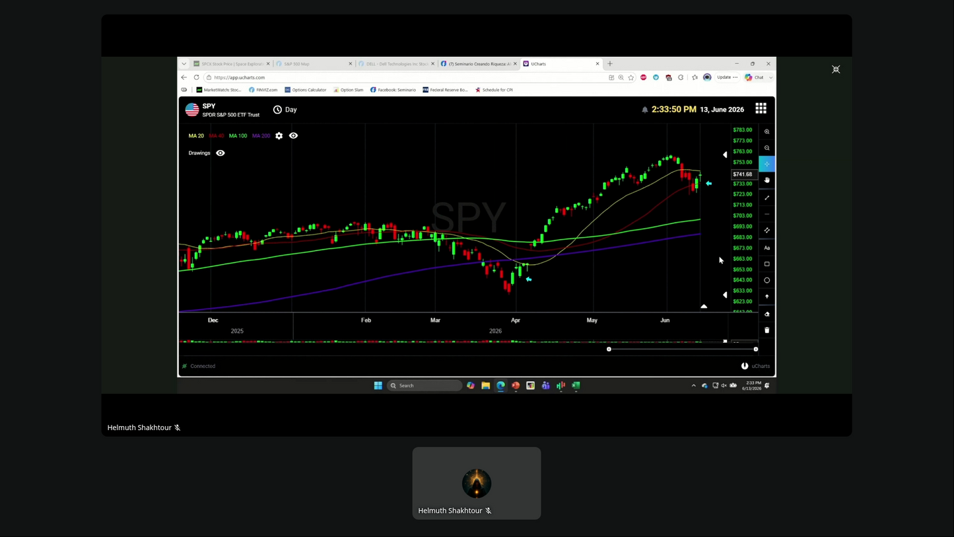The image size is (954, 537).
Task: Click the lower price-axis collapse arrow
Action: [725, 295]
